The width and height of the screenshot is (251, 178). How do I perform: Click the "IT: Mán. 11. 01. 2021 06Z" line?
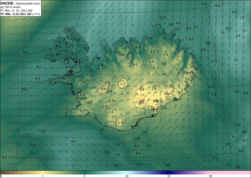[17, 11]
